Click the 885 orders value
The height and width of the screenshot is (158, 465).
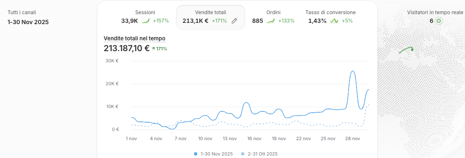click(x=257, y=21)
